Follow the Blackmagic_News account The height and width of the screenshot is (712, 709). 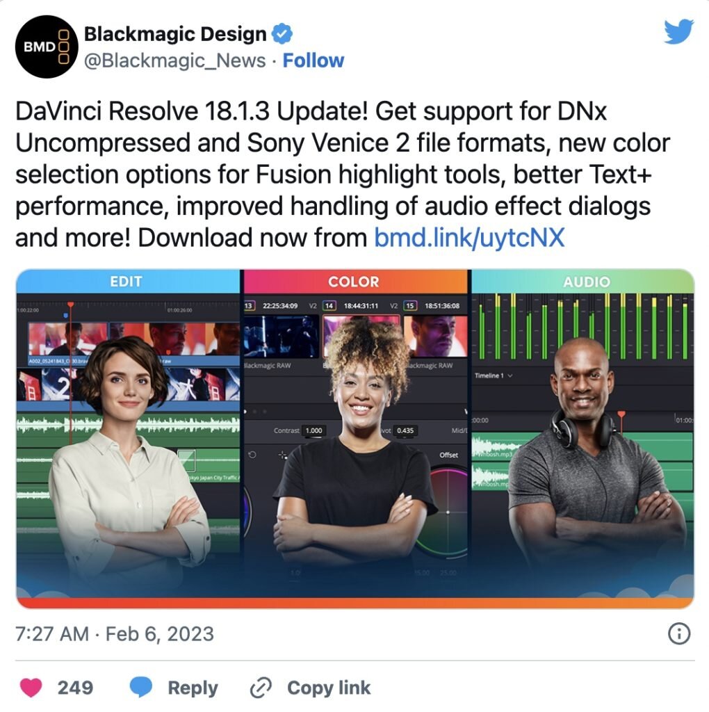point(313,60)
